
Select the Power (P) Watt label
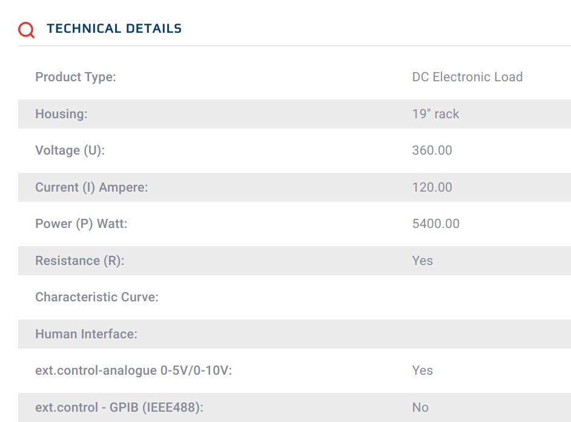pyautogui.click(x=81, y=224)
